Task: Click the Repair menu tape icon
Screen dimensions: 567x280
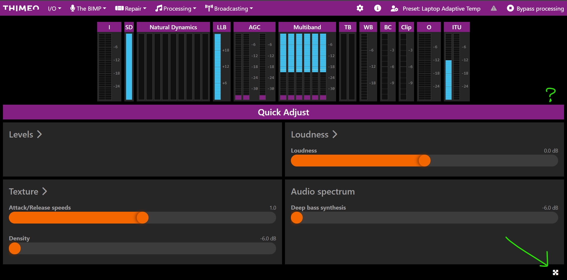Action: tap(119, 8)
